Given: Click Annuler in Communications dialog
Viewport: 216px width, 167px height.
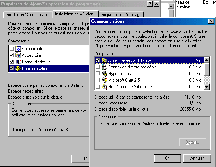Looking at the screenshot, I should coord(197,158).
